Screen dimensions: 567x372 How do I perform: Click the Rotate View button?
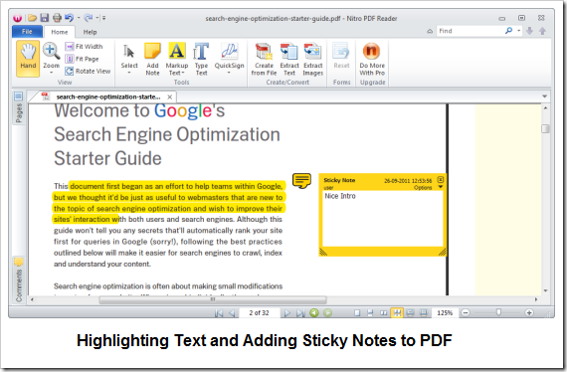tap(88, 72)
